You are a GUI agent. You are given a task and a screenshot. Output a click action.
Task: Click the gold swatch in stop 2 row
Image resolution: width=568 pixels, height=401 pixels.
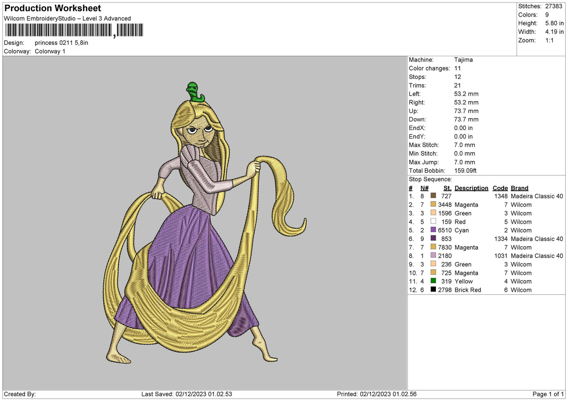(433, 205)
